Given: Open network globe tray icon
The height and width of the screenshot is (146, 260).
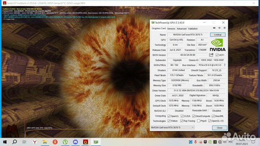Looking at the screenshot, I should pos(220,142).
